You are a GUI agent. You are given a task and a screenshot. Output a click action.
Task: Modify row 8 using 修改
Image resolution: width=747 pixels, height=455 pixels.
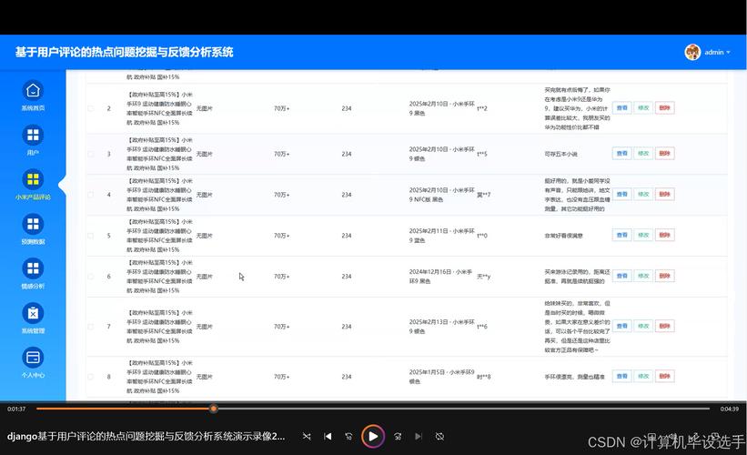tap(643, 376)
